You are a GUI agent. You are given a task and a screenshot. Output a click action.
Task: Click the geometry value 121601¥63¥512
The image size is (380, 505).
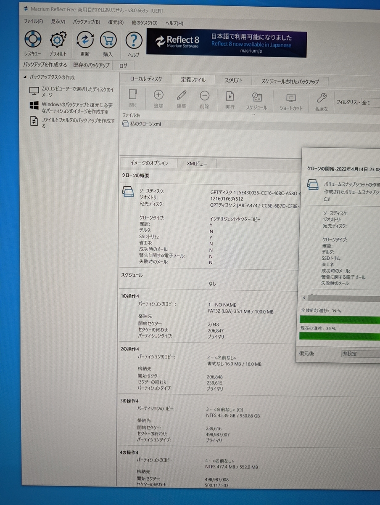coord(226,198)
